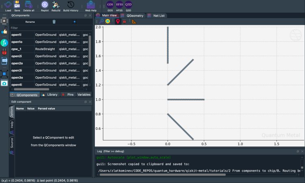Image resolution: width=305 pixels, height=183 pixels.
Task: Click the Log panel horizontal scrollbar
Action: (163, 174)
